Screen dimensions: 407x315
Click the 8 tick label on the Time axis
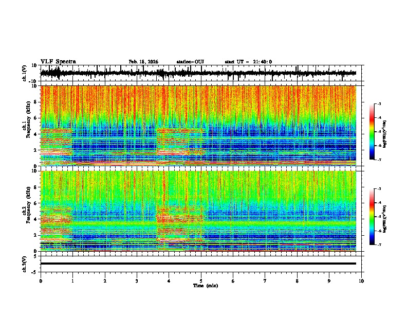[x=297, y=281]
